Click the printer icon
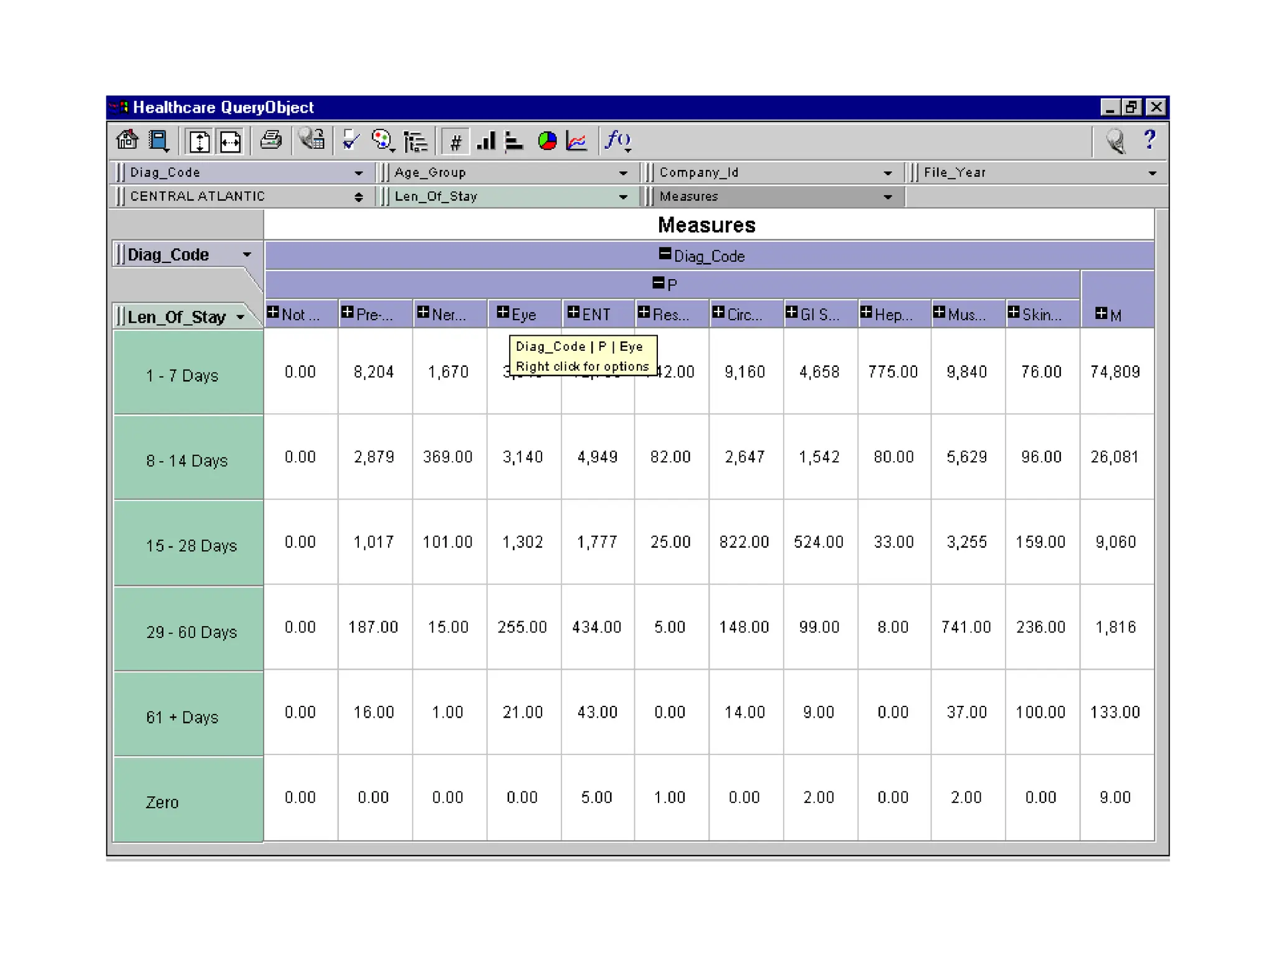Image resolution: width=1276 pixels, height=957 pixels. 271,141
